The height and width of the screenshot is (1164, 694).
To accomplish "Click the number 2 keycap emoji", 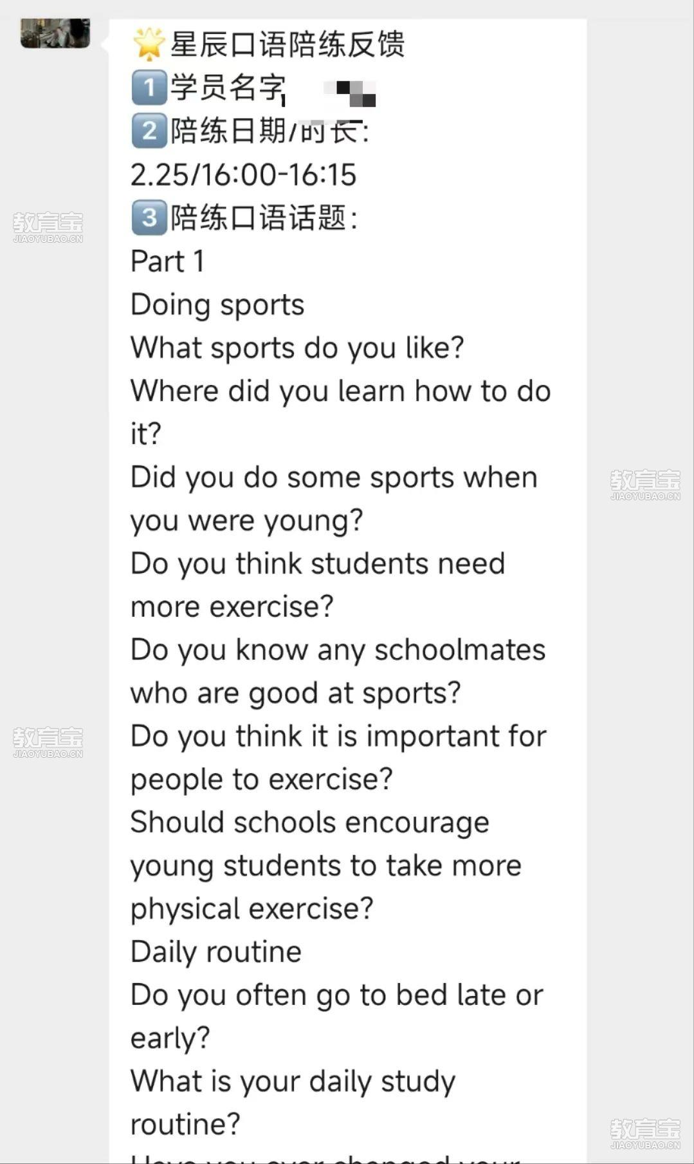I will pos(149,131).
